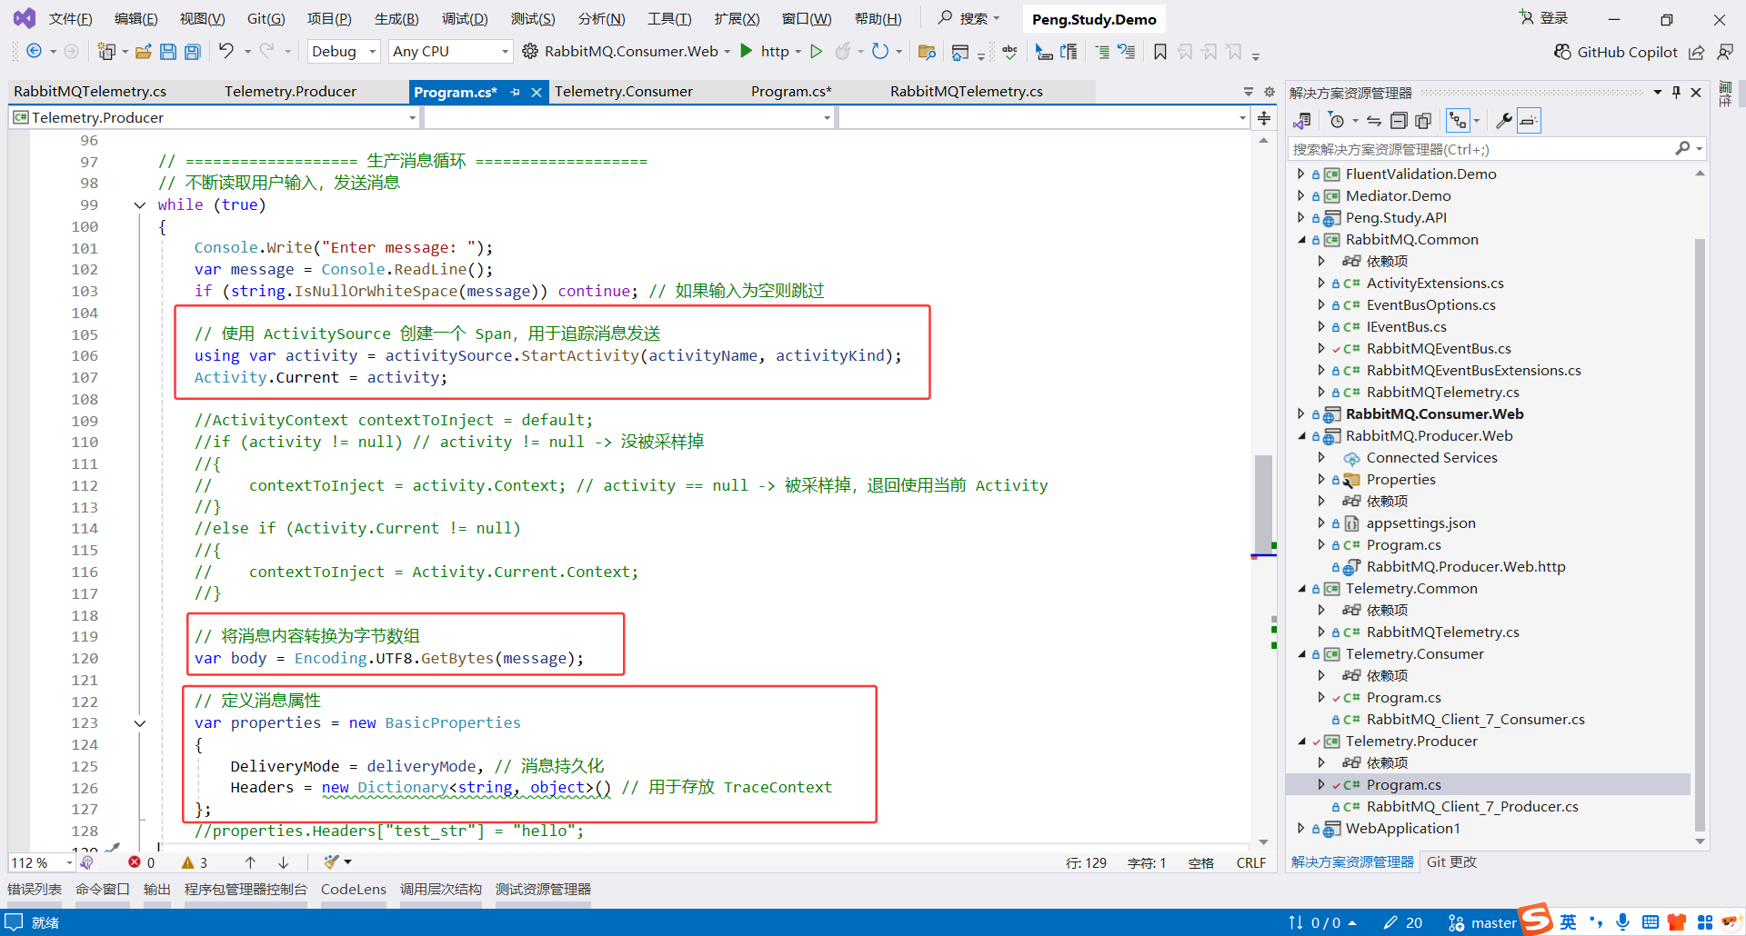The width and height of the screenshot is (1746, 936).
Task: Click the Uncomment selection toolbar icon
Action: 1127,52
